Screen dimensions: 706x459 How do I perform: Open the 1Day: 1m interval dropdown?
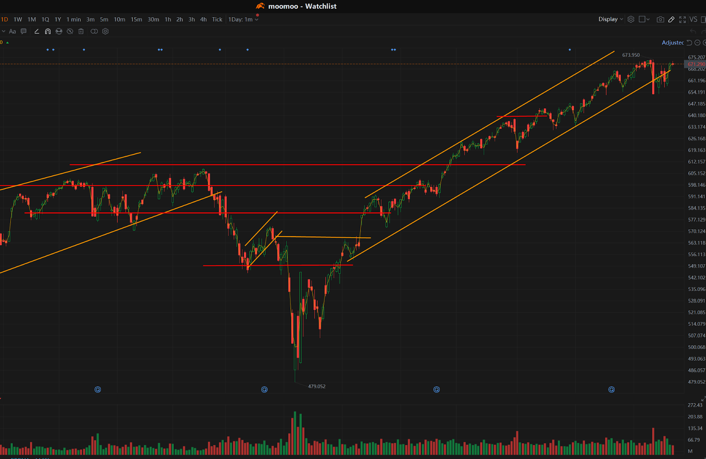pyautogui.click(x=243, y=19)
